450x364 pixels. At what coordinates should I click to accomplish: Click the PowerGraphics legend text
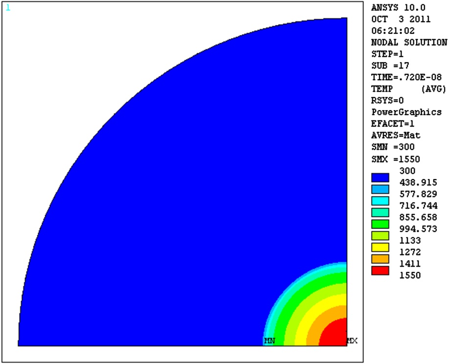coord(406,112)
